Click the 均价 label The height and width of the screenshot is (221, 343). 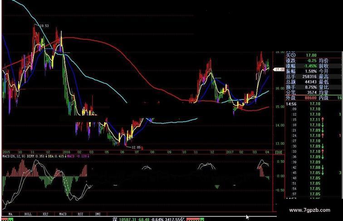point(323,61)
